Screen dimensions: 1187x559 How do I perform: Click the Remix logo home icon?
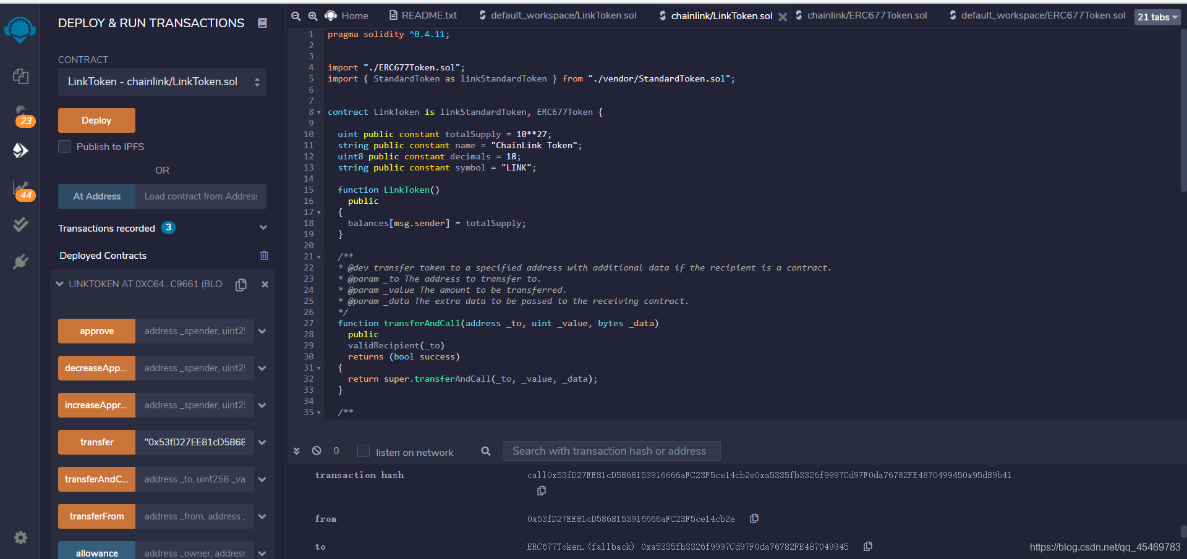[x=20, y=29]
